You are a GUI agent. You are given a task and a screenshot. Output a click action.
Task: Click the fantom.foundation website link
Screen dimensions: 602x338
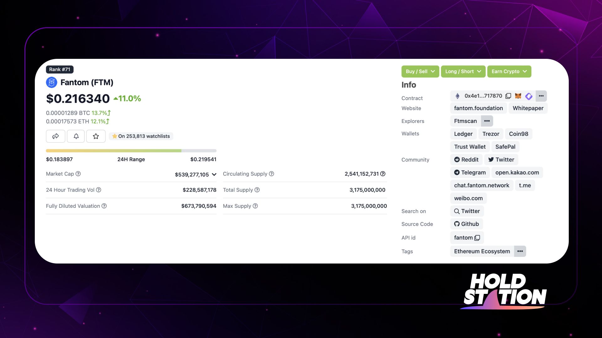click(478, 108)
